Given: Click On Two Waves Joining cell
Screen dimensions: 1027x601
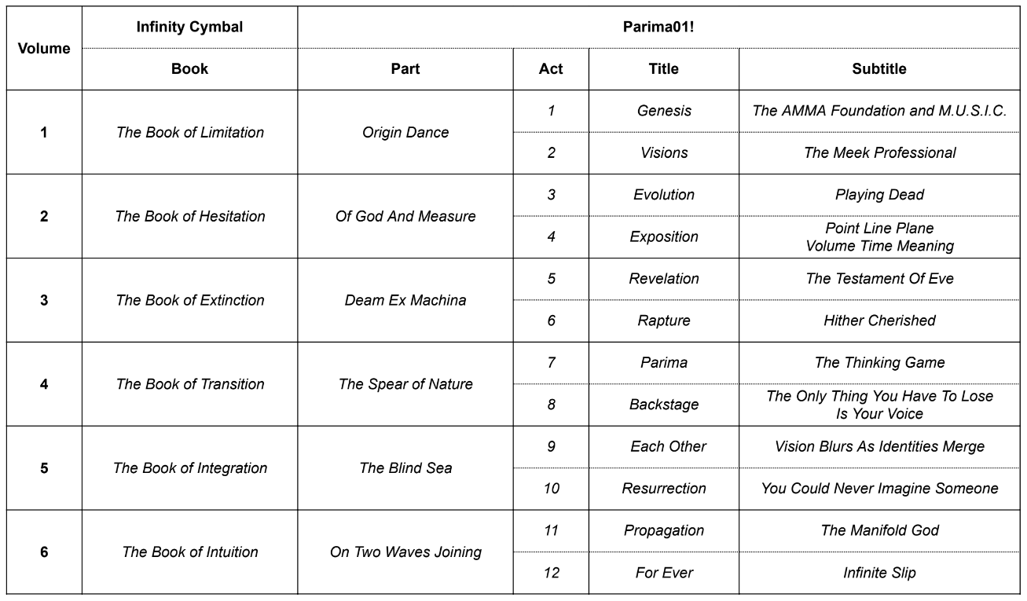Looking at the screenshot, I should [405, 552].
